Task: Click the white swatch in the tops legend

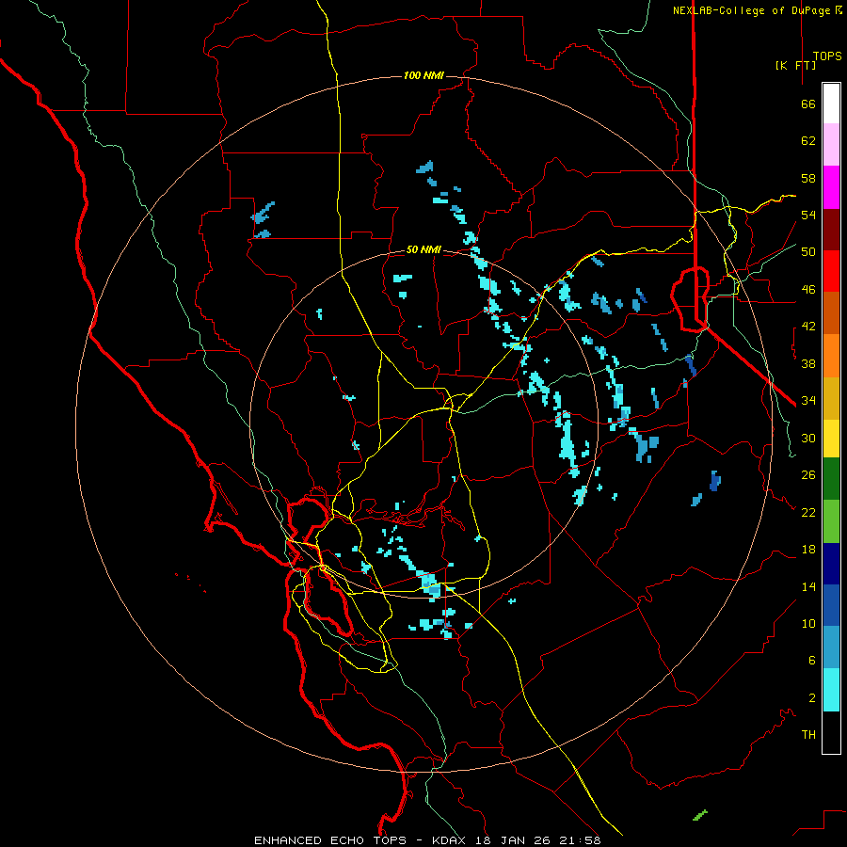Action: coord(831,104)
